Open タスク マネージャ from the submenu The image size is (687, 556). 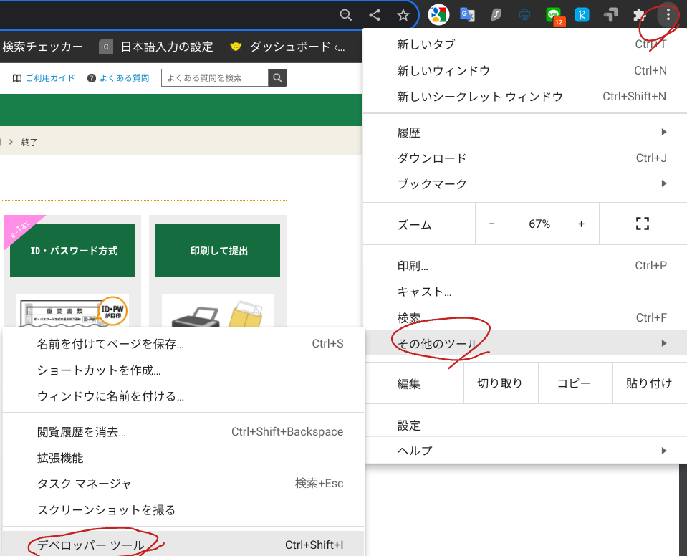coord(183,484)
